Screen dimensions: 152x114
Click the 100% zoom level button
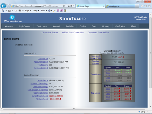point(142,112)
